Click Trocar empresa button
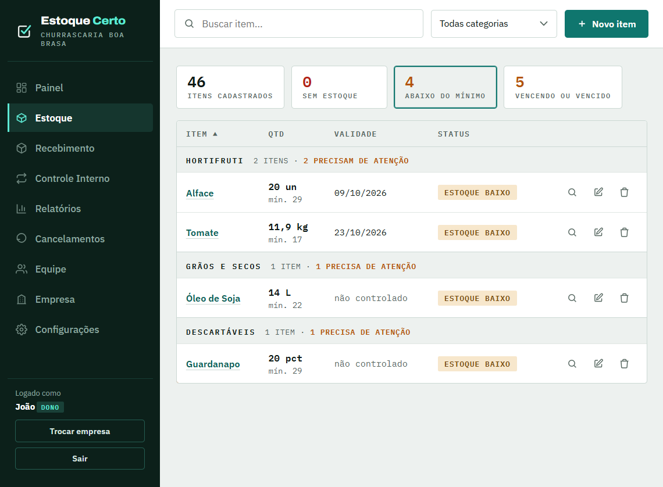 (80, 431)
